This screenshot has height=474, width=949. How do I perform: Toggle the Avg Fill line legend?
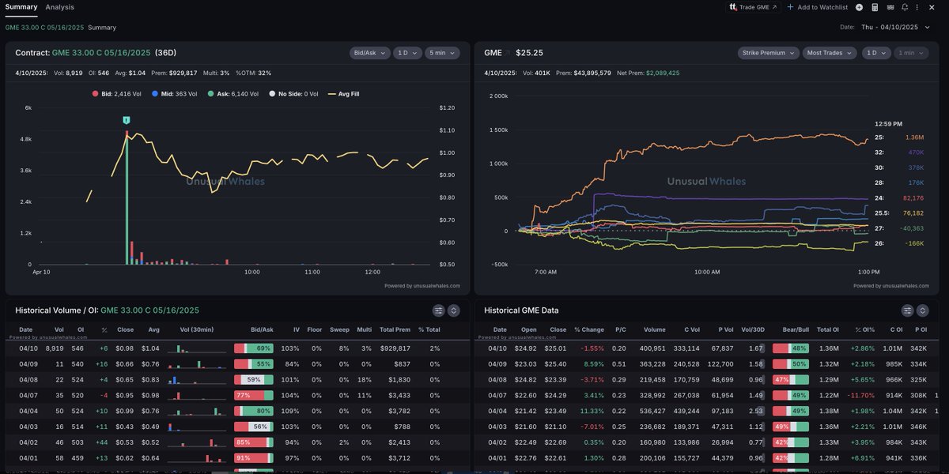point(343,94)
